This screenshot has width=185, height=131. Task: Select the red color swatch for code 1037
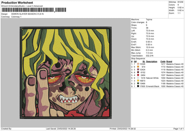138,75
